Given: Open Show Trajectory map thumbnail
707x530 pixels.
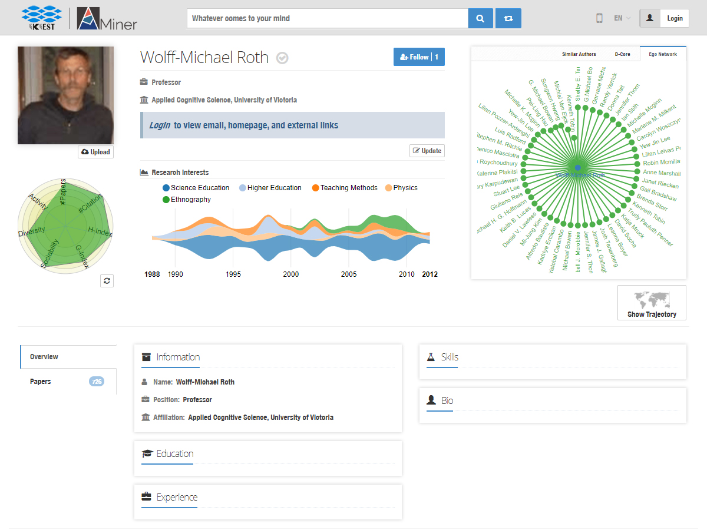Looking at the screenshot, I should tap(652, 303).
